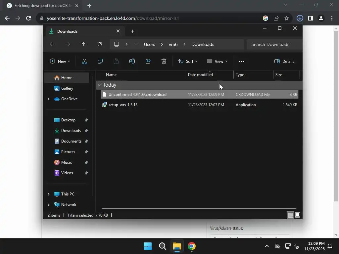Click the Rename icon in toolbar
The height and width of the screenshot is (254, 339).
pos(132,61)
